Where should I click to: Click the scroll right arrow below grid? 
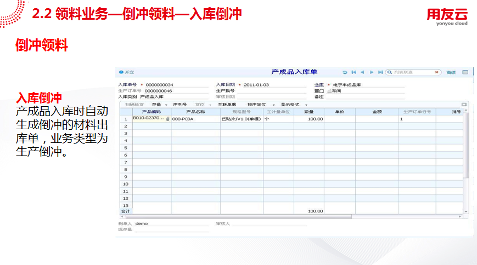point(459,216)
